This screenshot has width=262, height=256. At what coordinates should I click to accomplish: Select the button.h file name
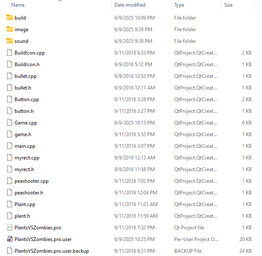[x=24, y=111]
